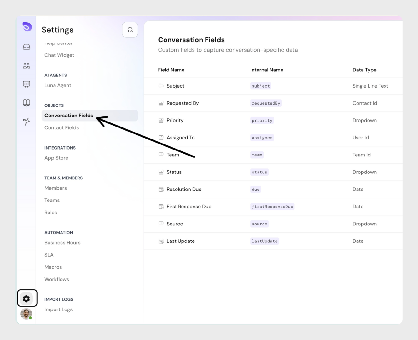Click the search button beside Settings title
This screenshot has width=418, height=340.
(130, 30)
